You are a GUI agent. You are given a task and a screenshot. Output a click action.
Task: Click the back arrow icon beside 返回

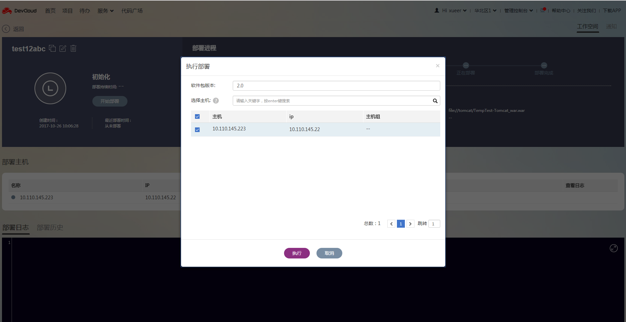[6, 29]
